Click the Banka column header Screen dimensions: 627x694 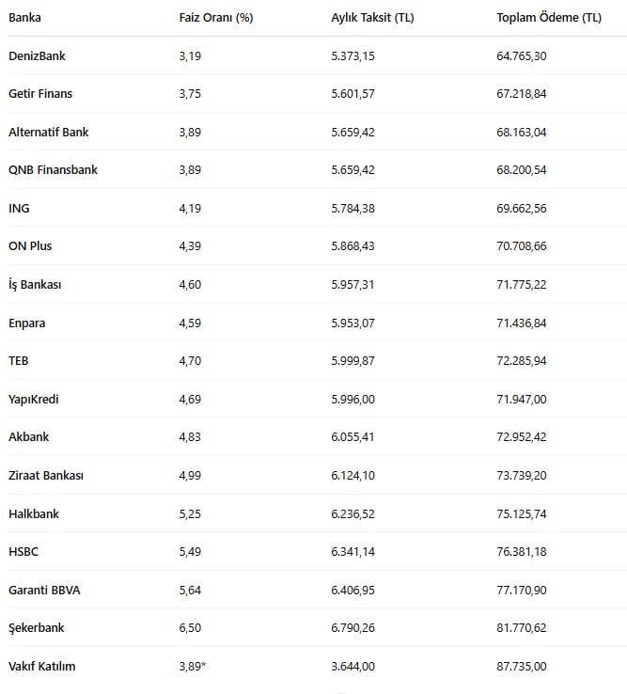tap(24, 18)
